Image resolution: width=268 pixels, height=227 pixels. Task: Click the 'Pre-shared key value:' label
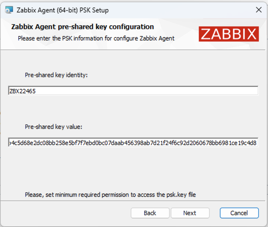53,127
